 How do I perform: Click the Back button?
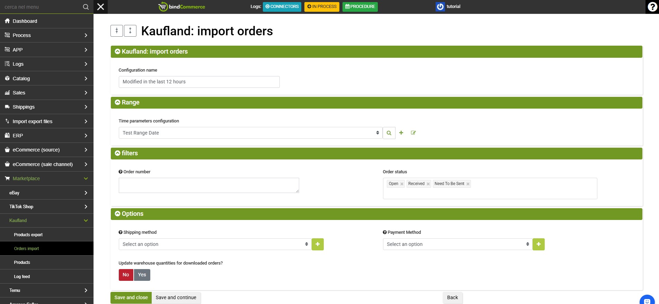click(453, 298)
